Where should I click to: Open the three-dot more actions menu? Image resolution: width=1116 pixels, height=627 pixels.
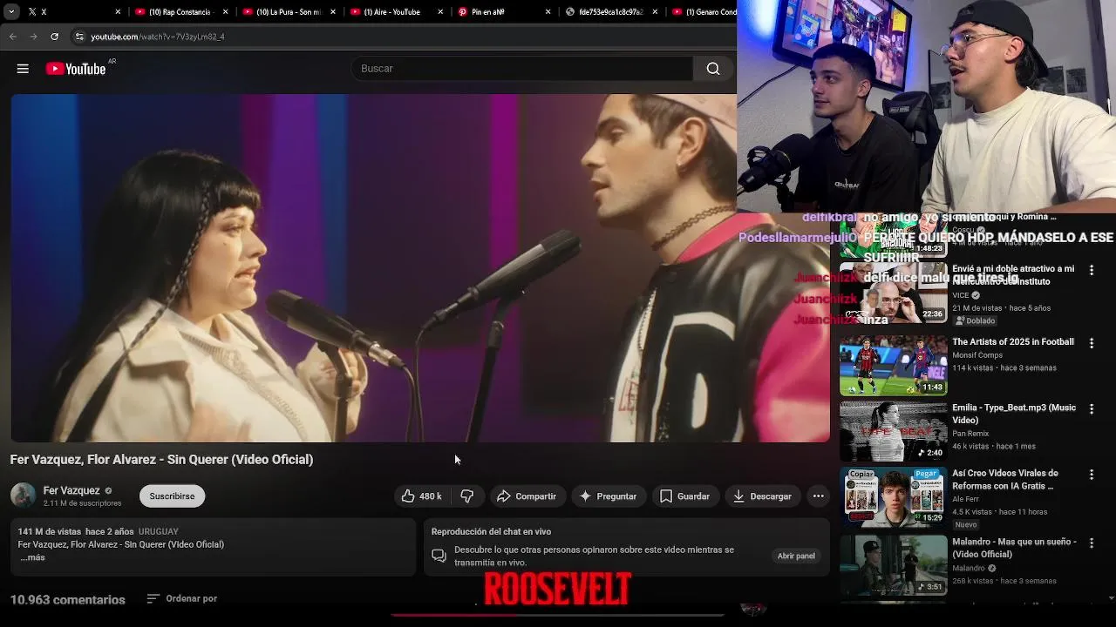(818, 496)
